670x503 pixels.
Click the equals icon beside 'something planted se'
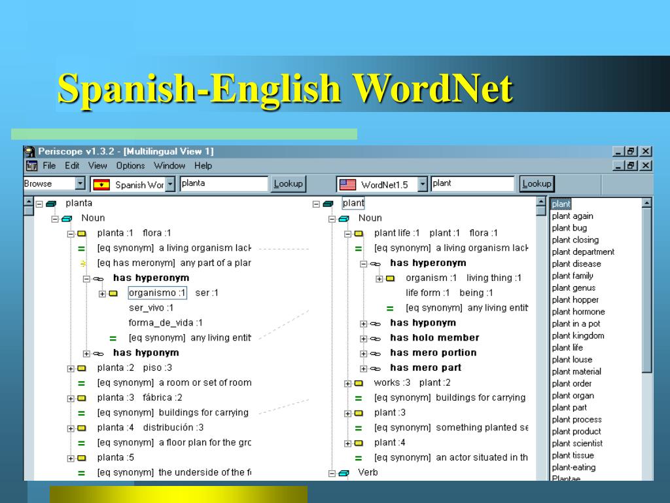(x=358, y=428)
